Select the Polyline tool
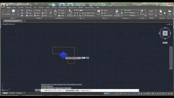Image resolution: width=174 pixels, height=98 pixels. pos(8,12)
